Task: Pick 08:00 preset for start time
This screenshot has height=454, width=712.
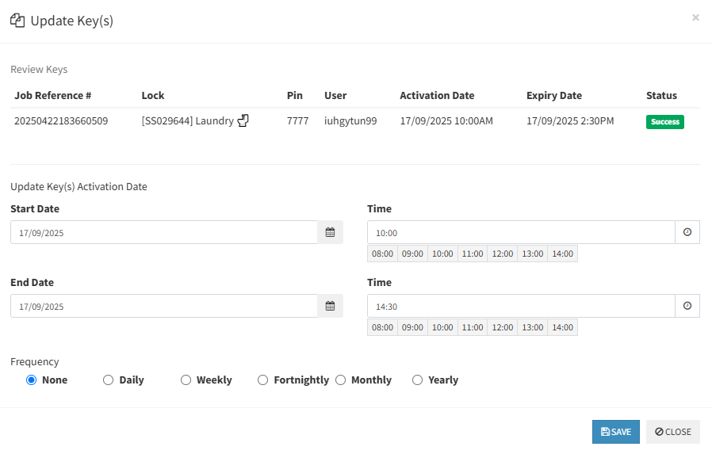Action: point(382,254)
